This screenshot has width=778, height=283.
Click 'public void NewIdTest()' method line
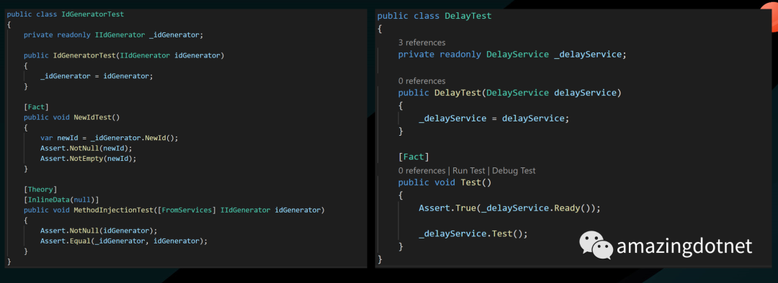72,117
